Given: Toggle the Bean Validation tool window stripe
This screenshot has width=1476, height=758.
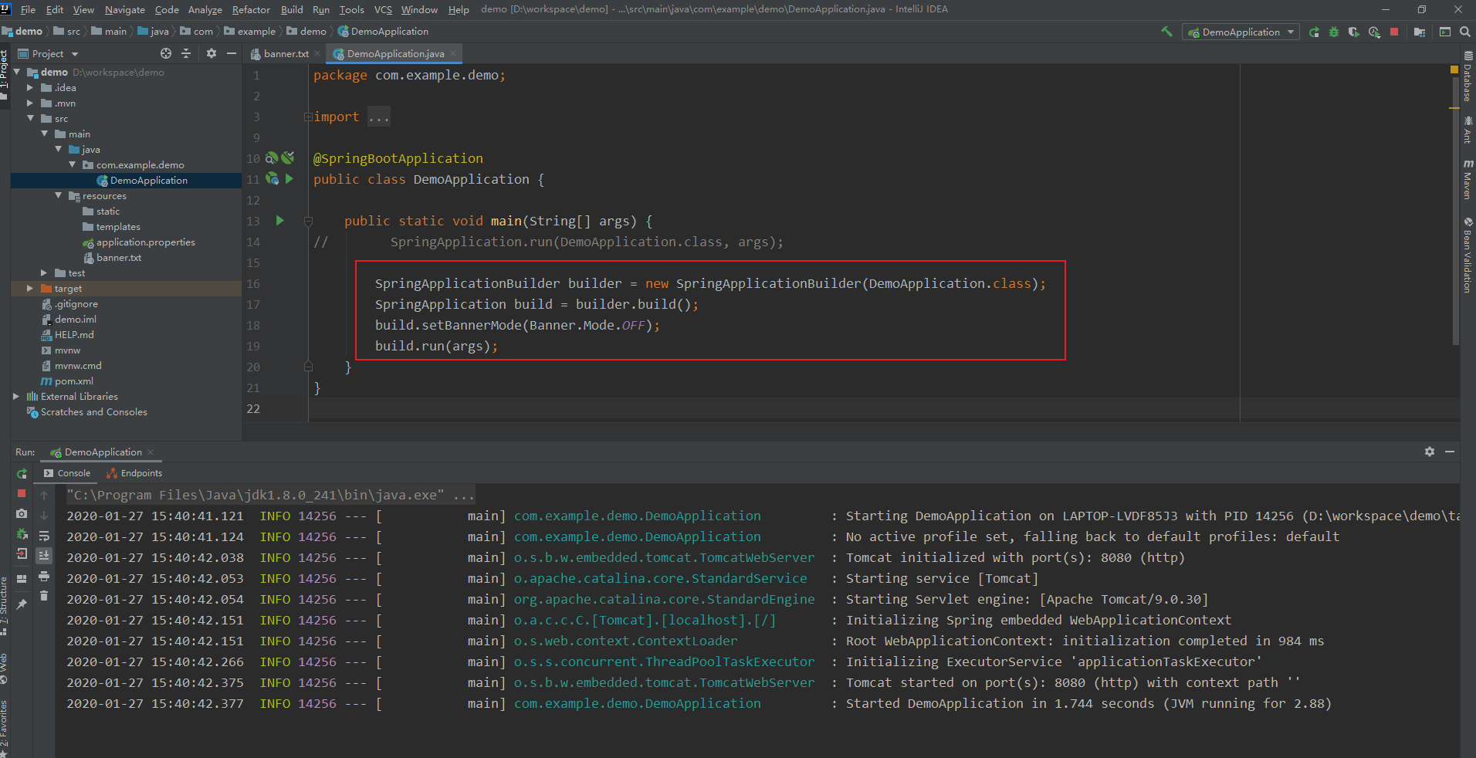Looking at the screenshot, I should 1468,255.
